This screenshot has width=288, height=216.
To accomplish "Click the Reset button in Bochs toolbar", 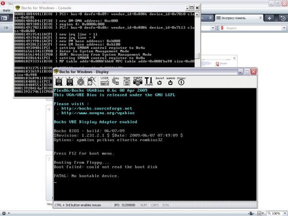I will pyautogui.click(x=159, y=81).
